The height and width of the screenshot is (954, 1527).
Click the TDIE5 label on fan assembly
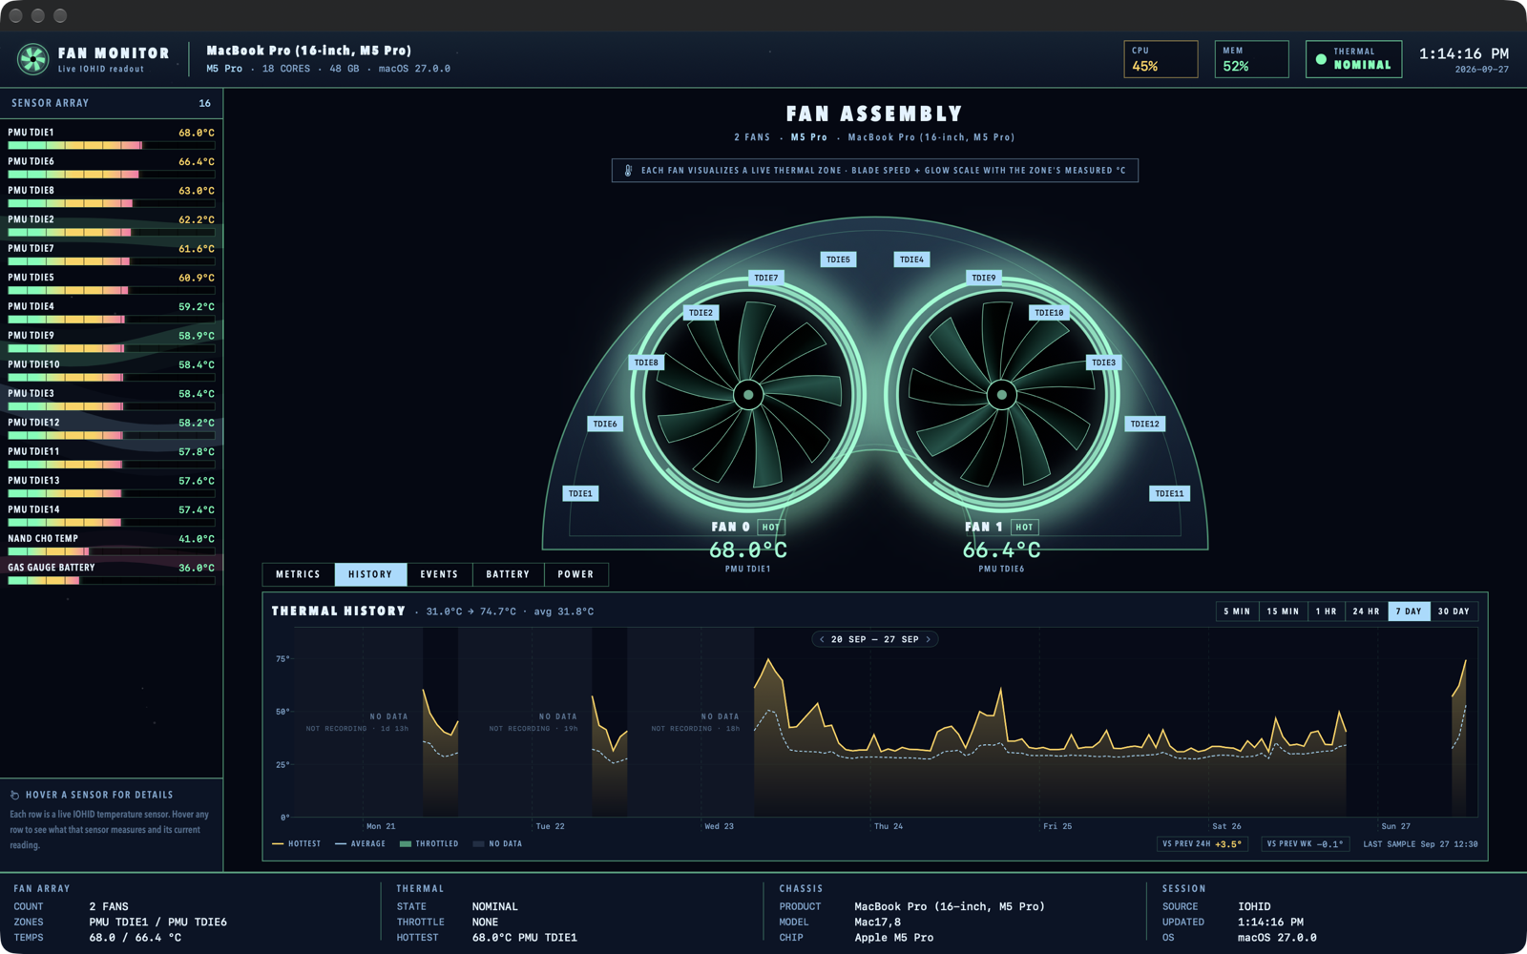pos(838,259)
